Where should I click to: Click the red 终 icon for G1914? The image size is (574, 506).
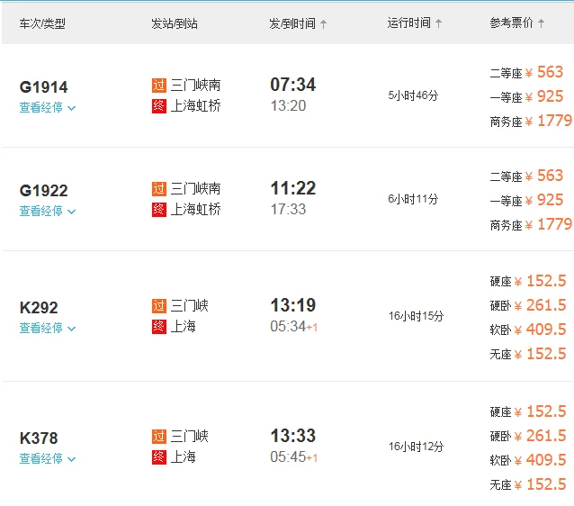pyautogui.click(x=159, y=106)
